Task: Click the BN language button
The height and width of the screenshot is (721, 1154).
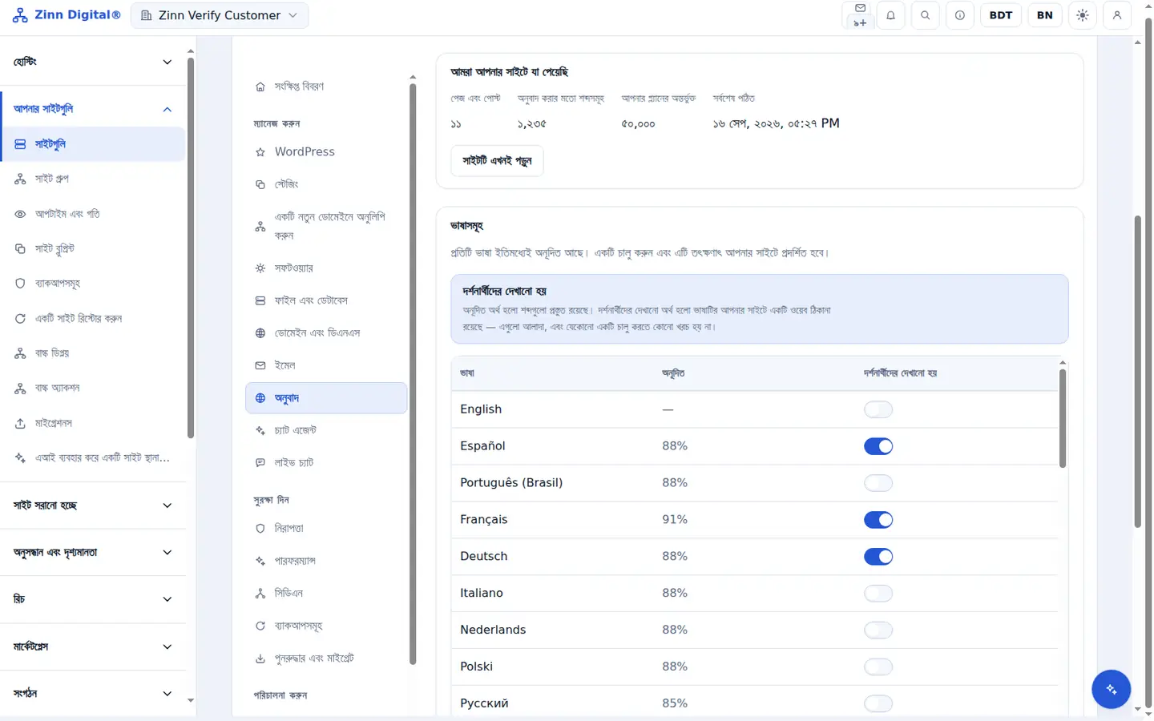Action: (1045, 15)
